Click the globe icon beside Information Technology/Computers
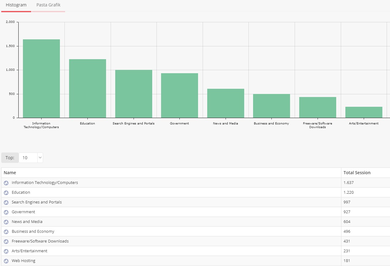This screenshot has height=266, width=390. pyautogui.click(x=6, y=183)
